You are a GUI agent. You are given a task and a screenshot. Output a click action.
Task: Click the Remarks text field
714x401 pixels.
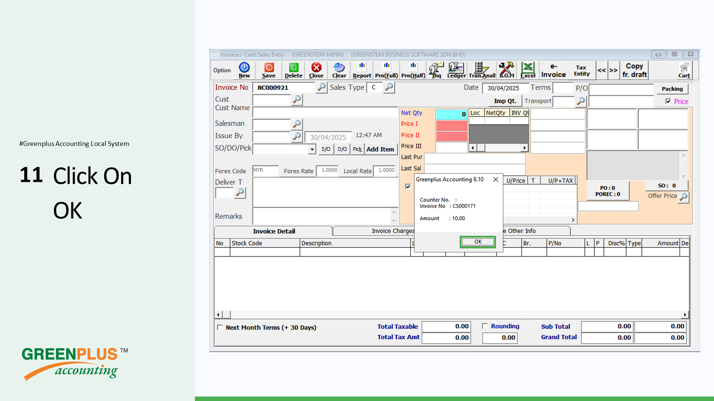[x=321, y=216]
